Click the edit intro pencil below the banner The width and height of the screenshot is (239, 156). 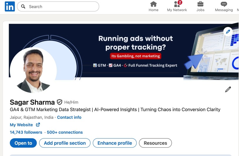coord(228,89)
